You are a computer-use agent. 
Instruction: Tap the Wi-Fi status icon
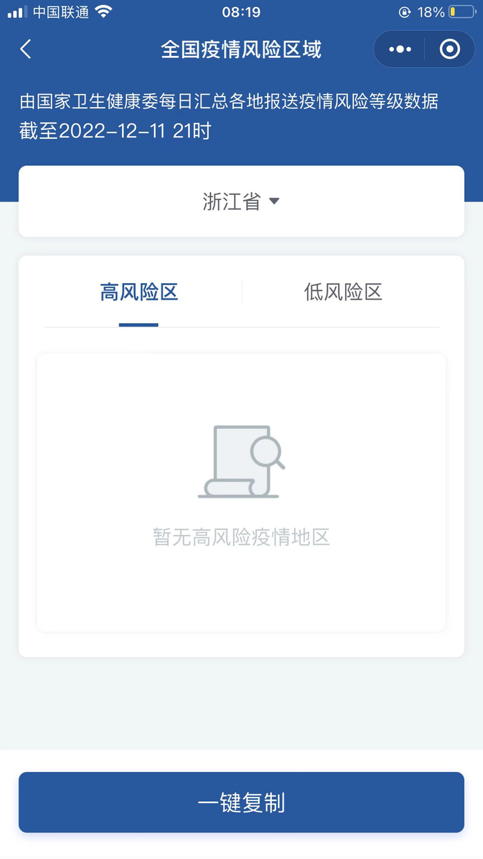coord(103,12)
